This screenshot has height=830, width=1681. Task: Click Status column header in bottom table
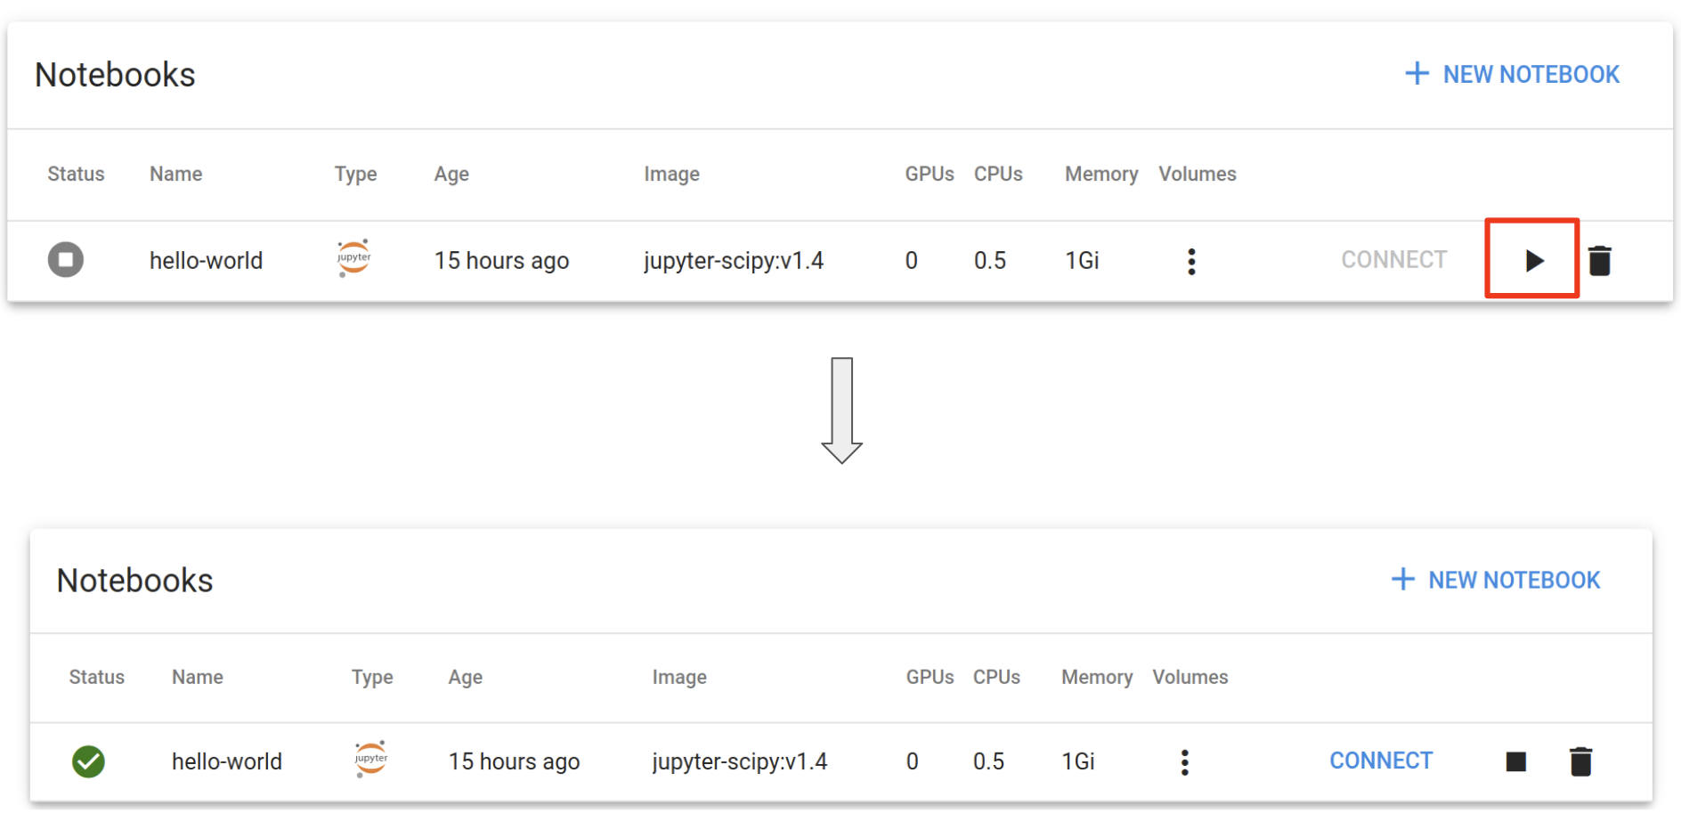(96, 677)
